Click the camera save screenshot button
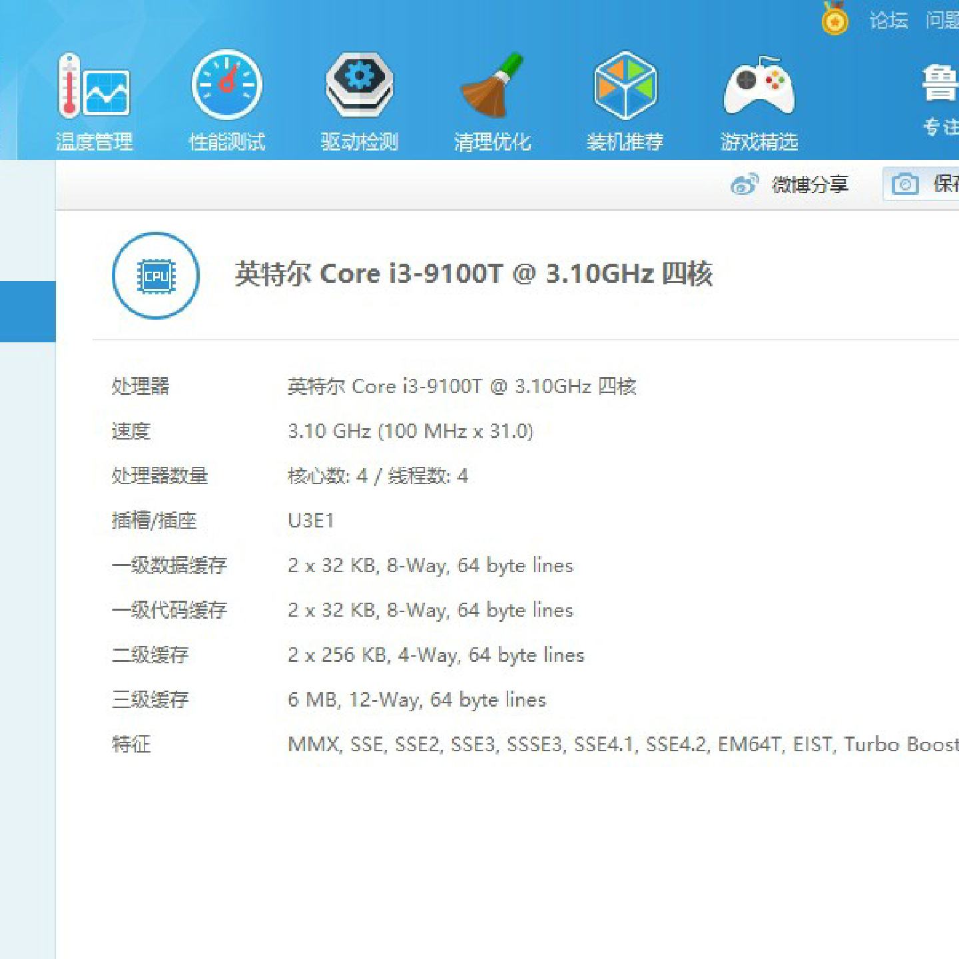This screenshot has width=959, height=959. tap(921, 184)
